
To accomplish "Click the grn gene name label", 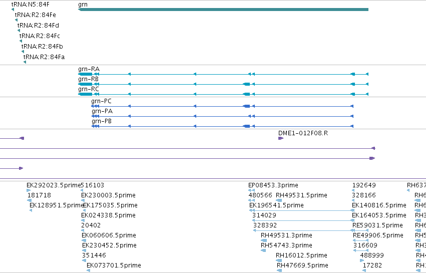I will click(83, 5).
